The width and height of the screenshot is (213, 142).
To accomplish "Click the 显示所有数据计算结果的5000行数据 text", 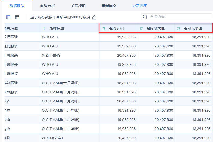I will (60, 17).
